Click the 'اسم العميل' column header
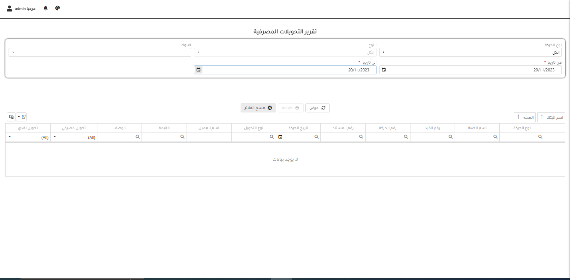Screen dimensions: 570x280 tap(209, 128)
